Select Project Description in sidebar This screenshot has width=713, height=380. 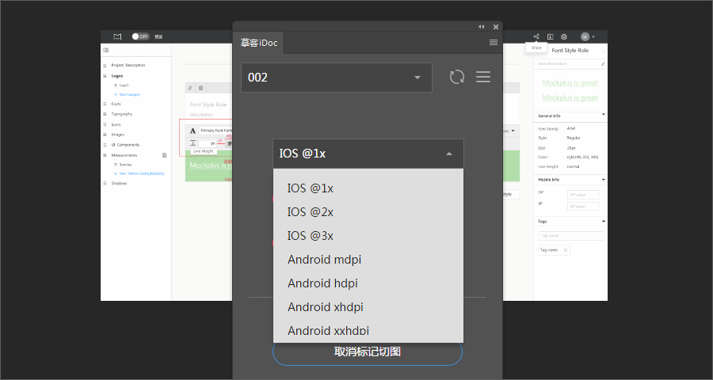coord(128,65)
